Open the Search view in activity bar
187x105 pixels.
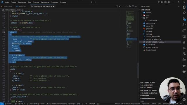tap(184, 13)
